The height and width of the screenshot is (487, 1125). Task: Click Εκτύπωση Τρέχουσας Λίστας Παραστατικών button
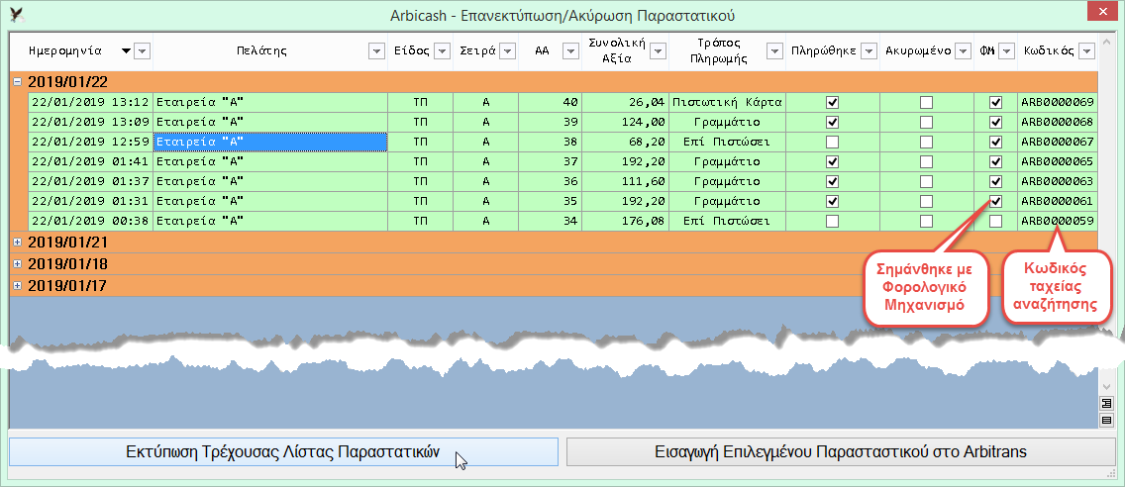(283, 451)
